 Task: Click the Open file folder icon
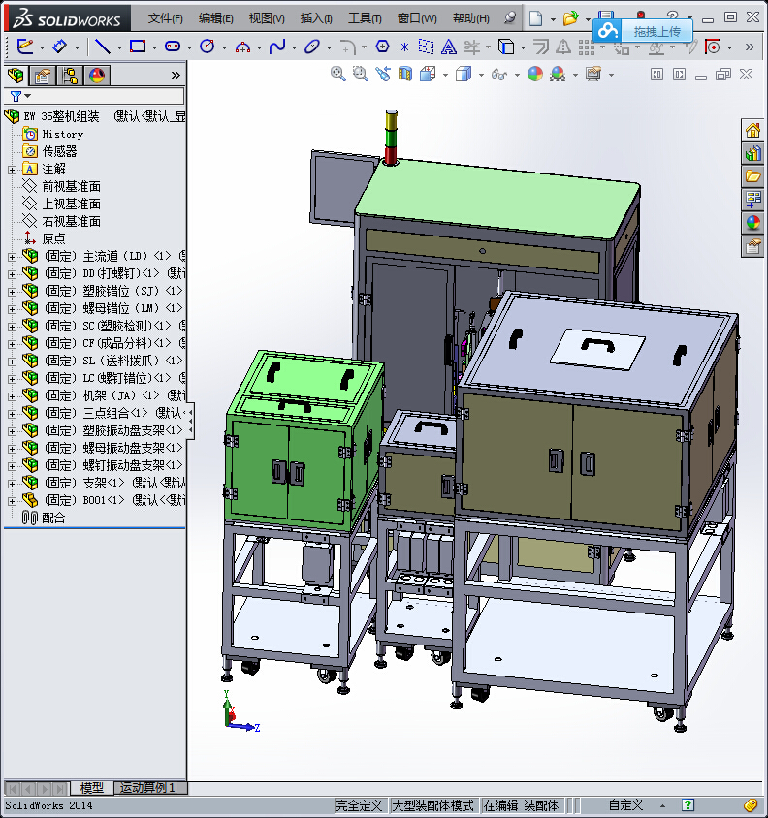coord(570,18)
